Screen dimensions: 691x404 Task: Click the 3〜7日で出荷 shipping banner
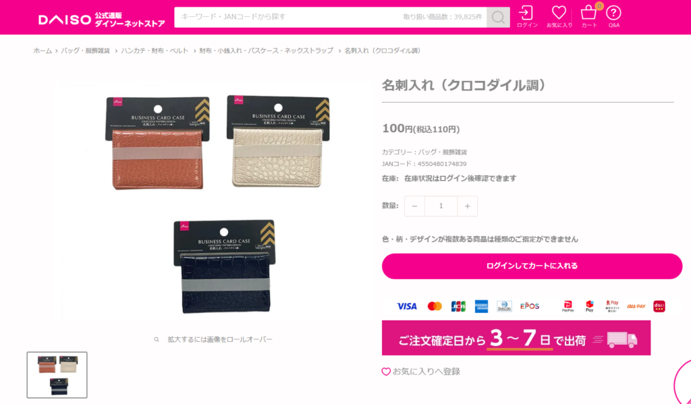coord(516,338)
